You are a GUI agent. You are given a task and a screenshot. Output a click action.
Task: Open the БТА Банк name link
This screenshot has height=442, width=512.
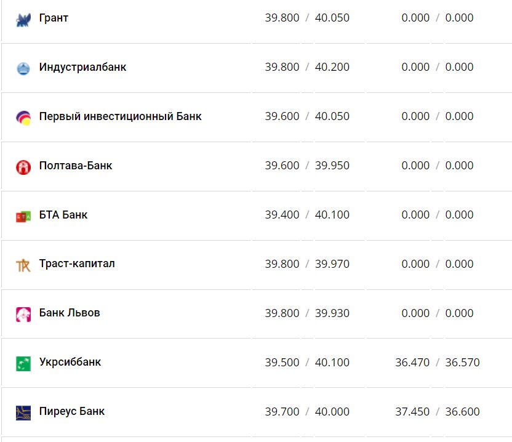pos(63,215)
